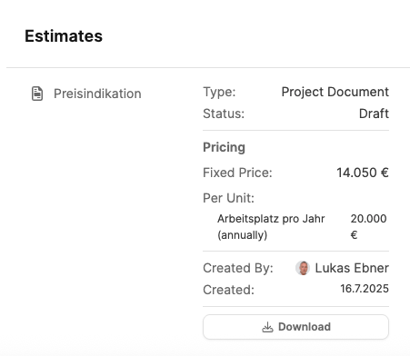Click the Per Unit: label
This screenshot has width=410, height=356.
228,198
